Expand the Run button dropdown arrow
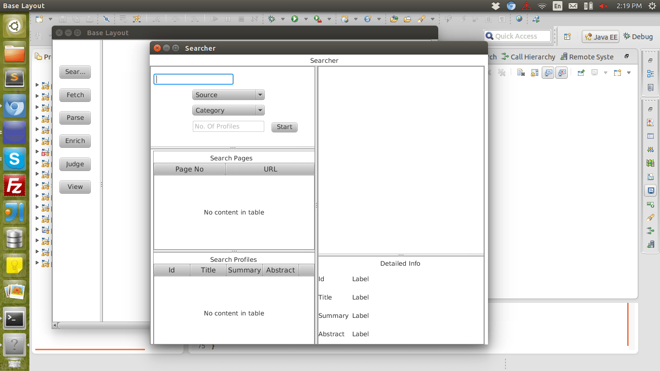660x371 pixels. [305, 19]
